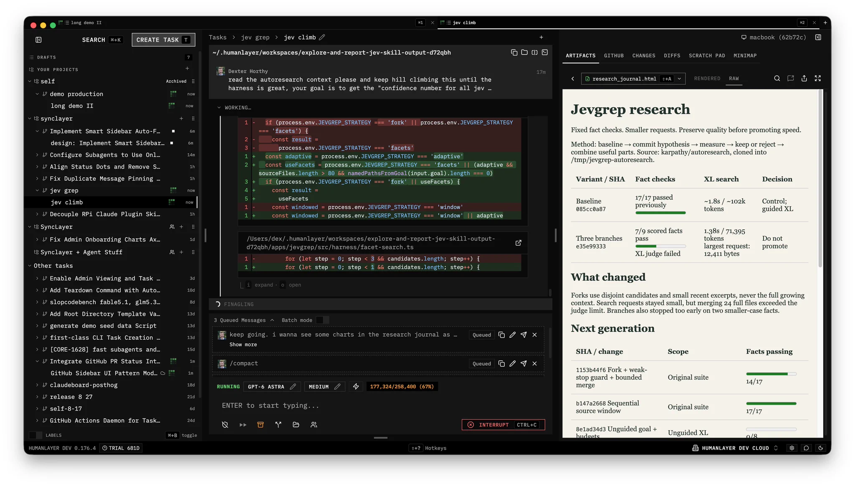Switch to the CHANGES tab
855x486 pixels.
643,55
